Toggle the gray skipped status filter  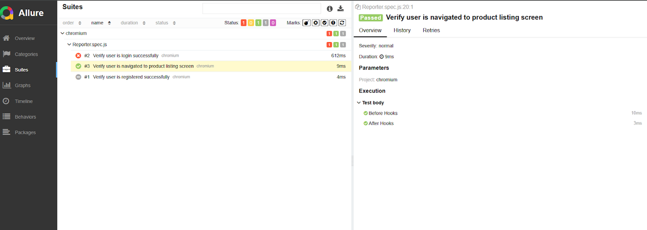point(266,23)
